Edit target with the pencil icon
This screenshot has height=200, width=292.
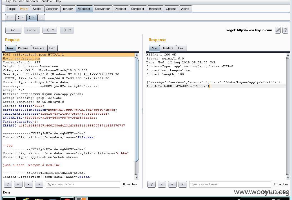point(278,30)
